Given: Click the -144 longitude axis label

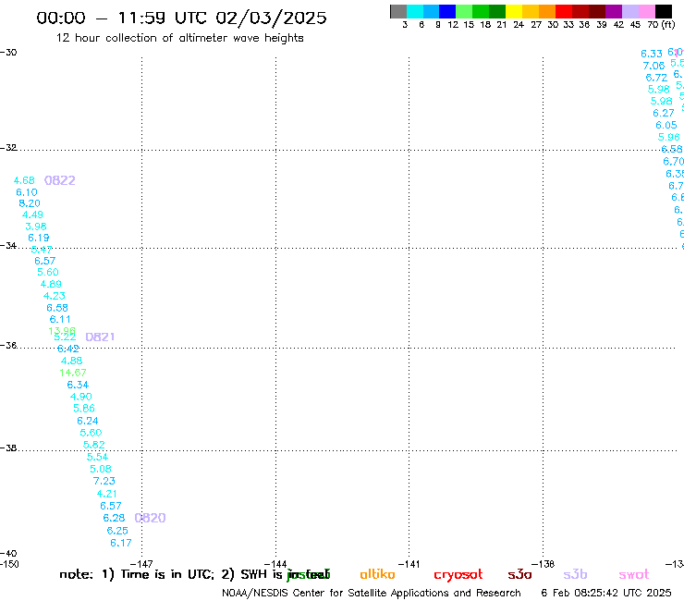Looking at the screenshot, I should (275, 564).
